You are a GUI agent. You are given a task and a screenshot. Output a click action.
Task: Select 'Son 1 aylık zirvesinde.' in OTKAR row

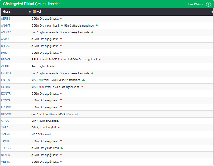click(x=45, y=121)
